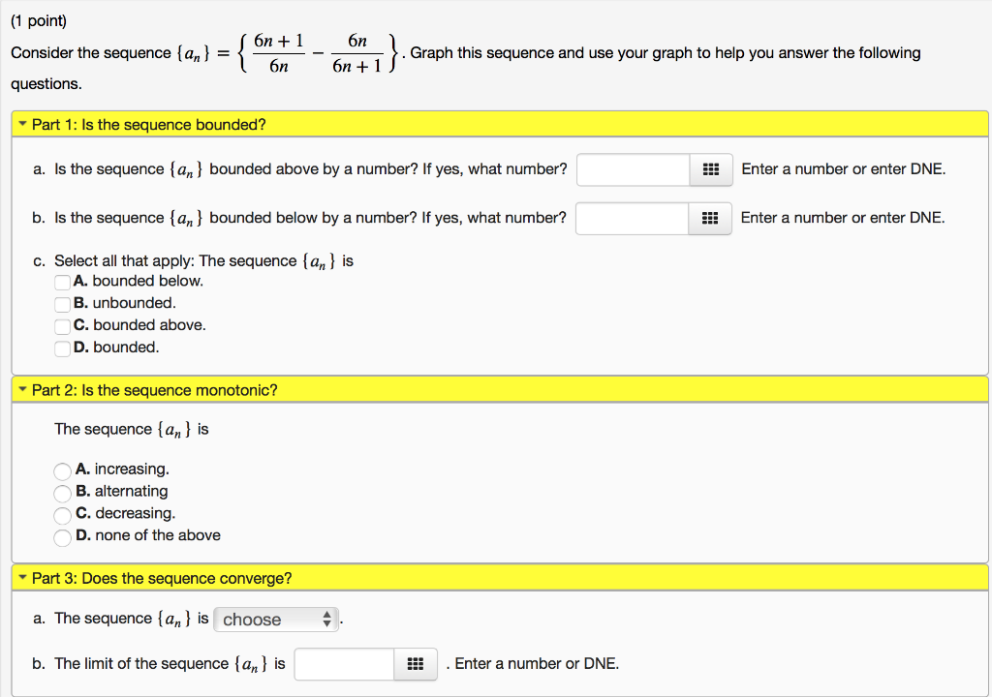Select radio C. decreasing

(x=62, y=515)
